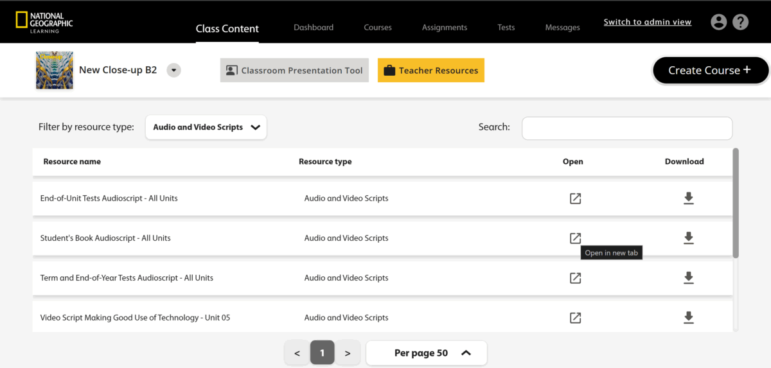
Task: Download Term and End-of-Year Tests Audioscript
Action: pos(688,278)
